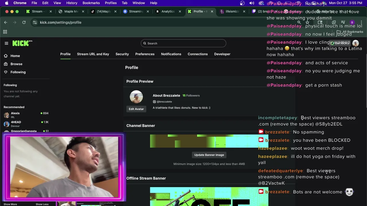This screenshot has width=367, height=206.
Task: Open the Notifications settings tab
Action: pyautogui.click(x=171, y=54)
